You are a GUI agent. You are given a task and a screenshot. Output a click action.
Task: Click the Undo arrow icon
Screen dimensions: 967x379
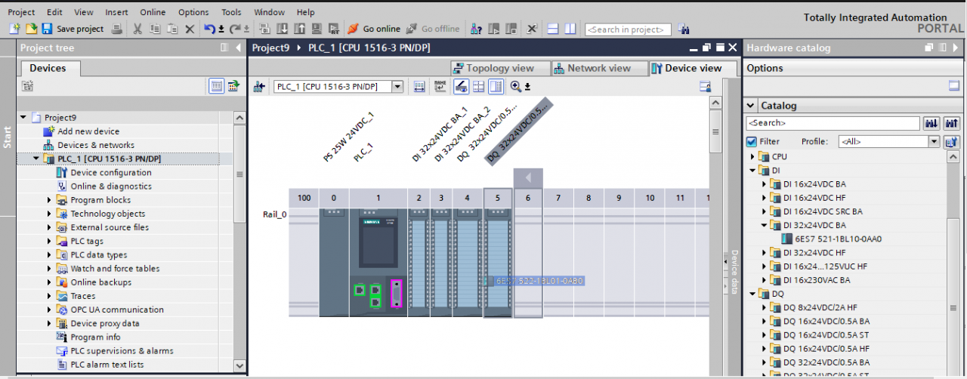click(x=209, y=29)
